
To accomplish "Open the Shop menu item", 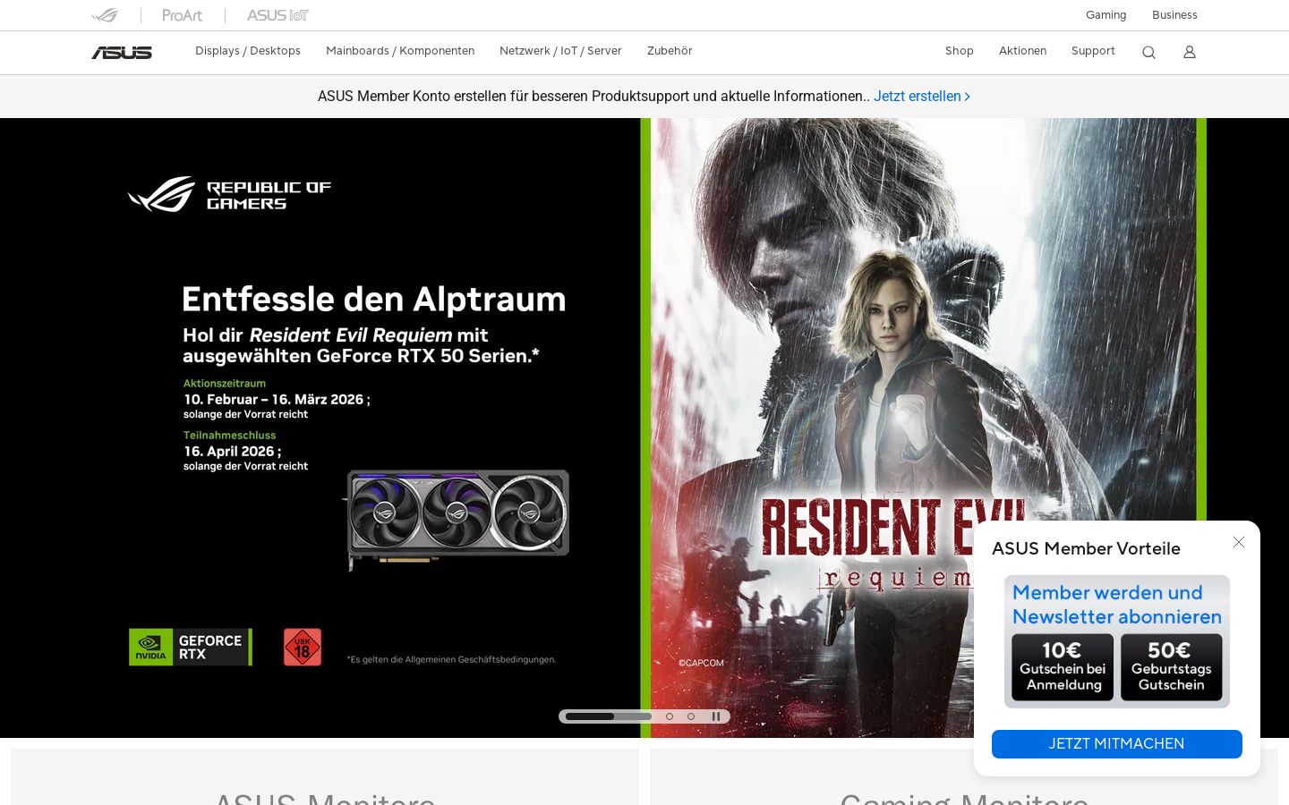I will pos(960,51).
